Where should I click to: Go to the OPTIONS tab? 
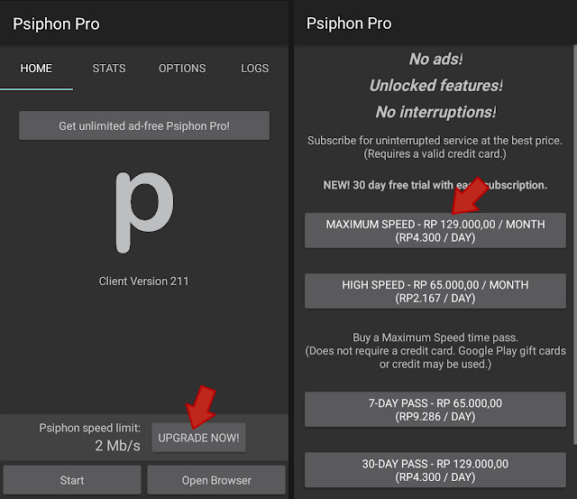coord(182,69)
